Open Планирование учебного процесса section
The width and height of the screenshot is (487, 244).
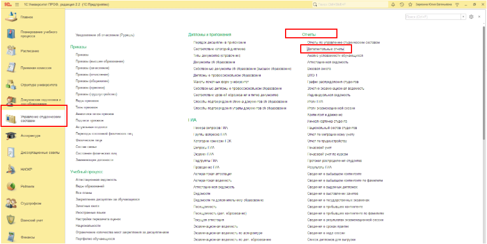tap(11, 34)
